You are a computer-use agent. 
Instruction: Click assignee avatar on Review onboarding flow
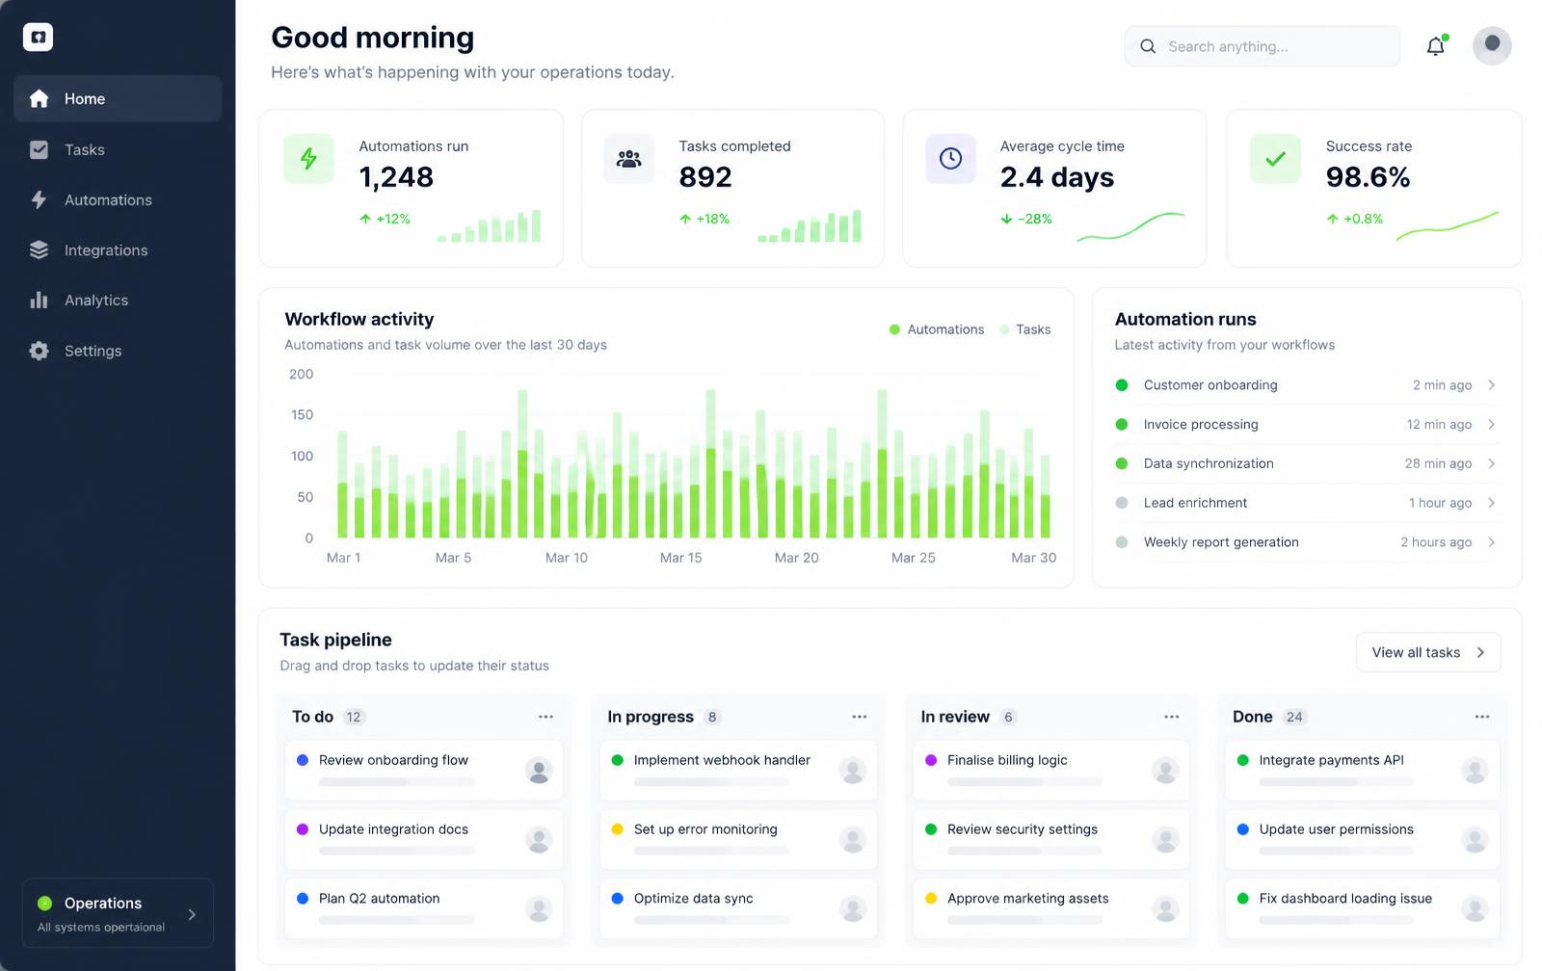click(x=539, y=771)
